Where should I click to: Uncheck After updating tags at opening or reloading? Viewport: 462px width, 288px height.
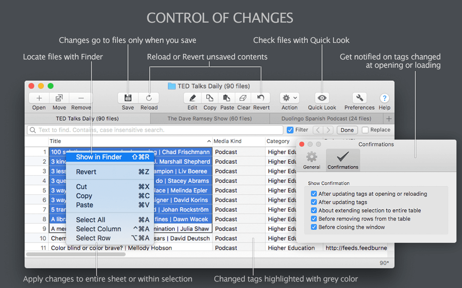coord(314,194)
